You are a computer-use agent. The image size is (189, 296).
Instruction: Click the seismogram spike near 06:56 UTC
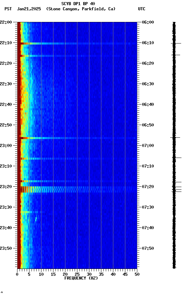[x=175, y=138]
